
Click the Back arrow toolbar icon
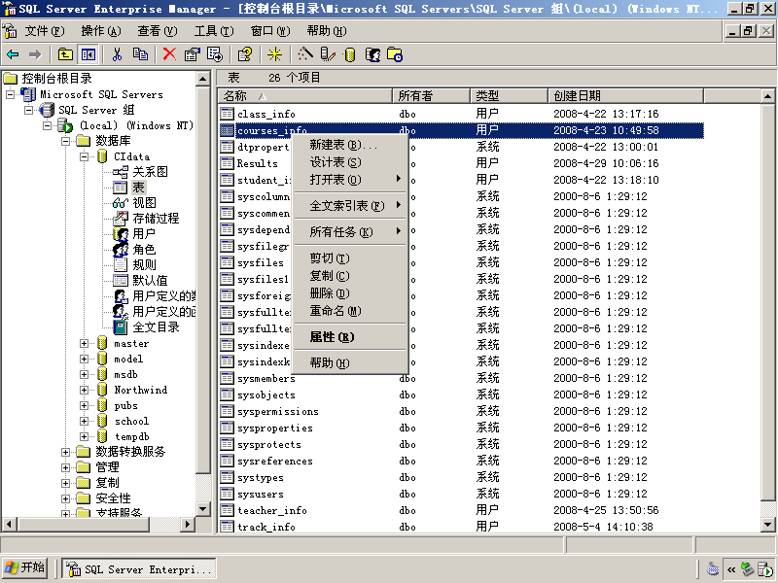[13, 54]
